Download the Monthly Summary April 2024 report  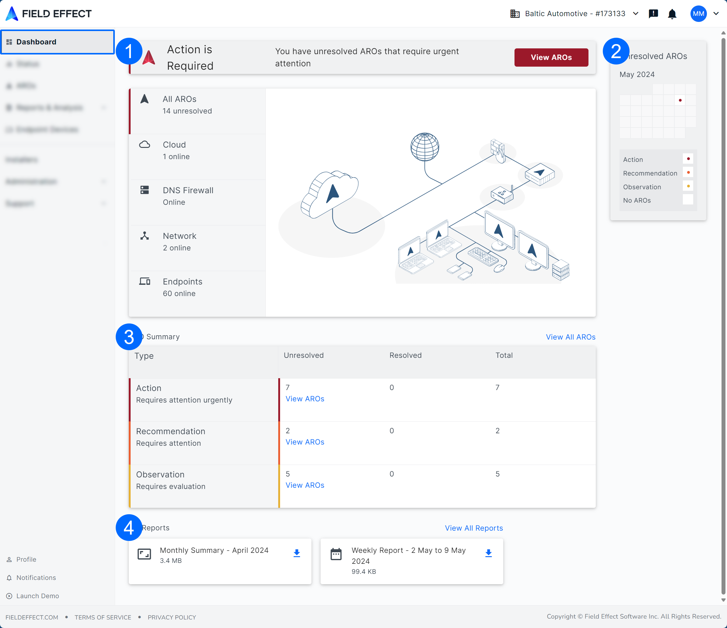(x=297, y=553)
